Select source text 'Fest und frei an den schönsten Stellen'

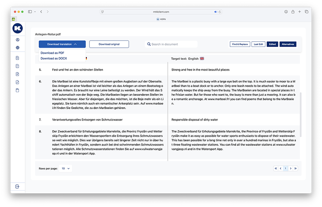point(78,70)
